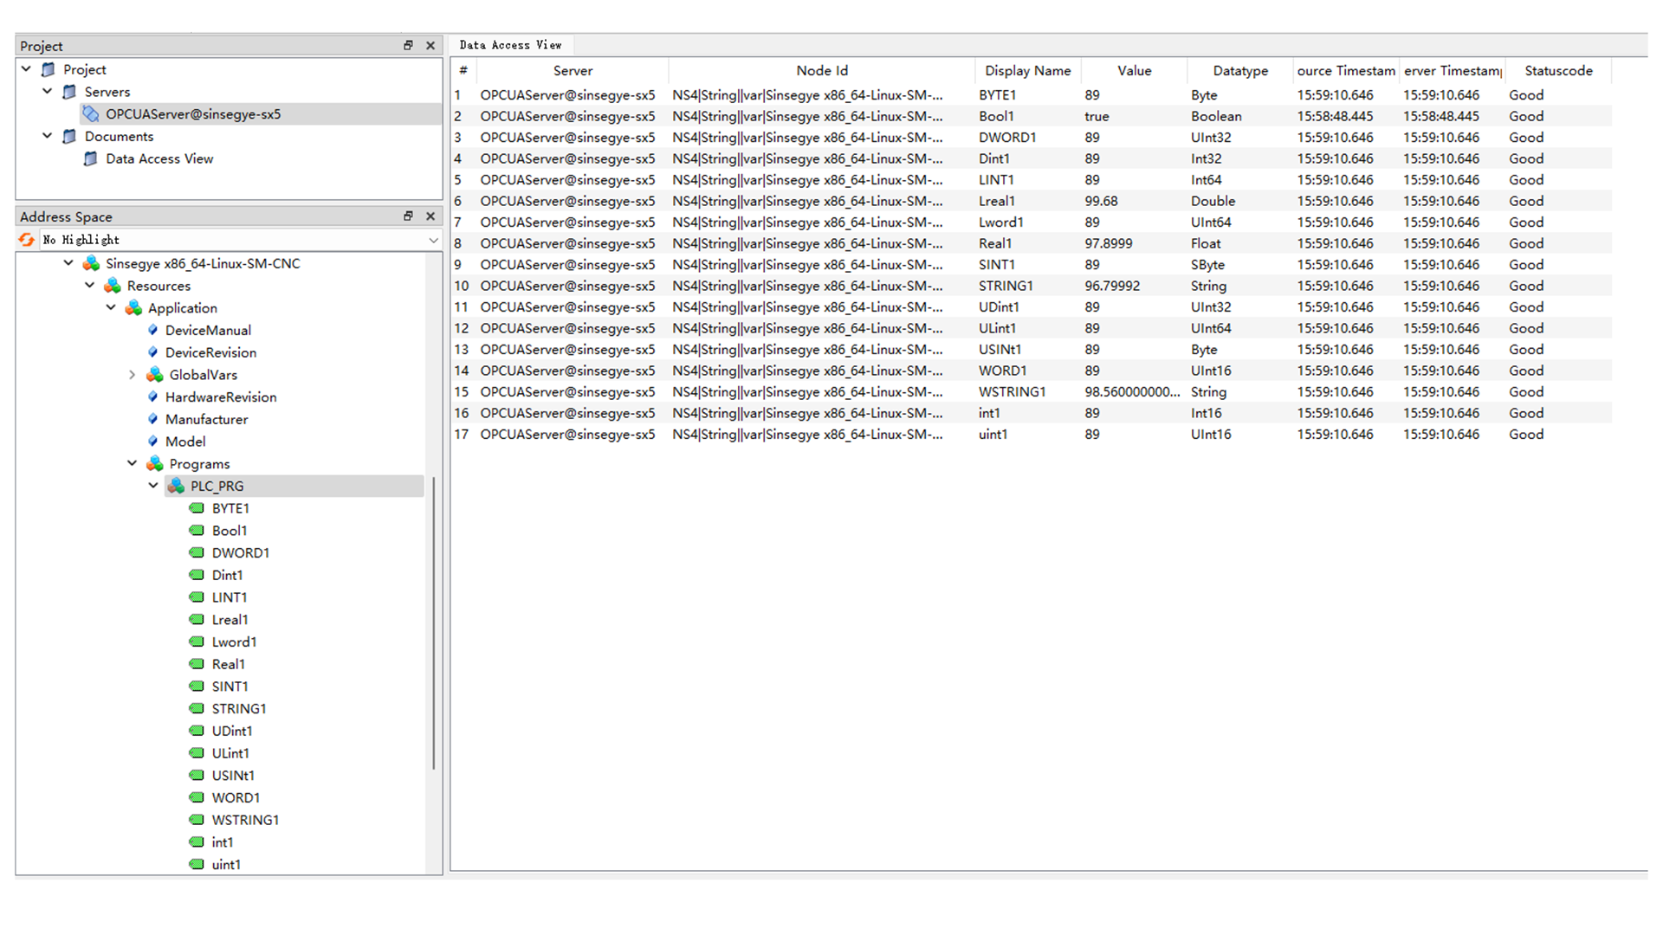Click the DeviceManual property icon

(x=153, y=330)
